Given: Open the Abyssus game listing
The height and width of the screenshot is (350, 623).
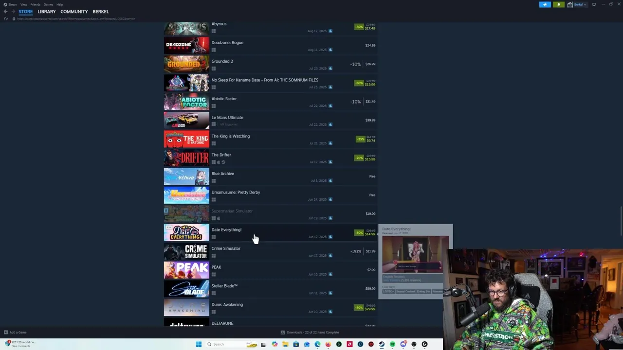Looking at the screenshot, I should pyautogui.click(x=271, y=27).
